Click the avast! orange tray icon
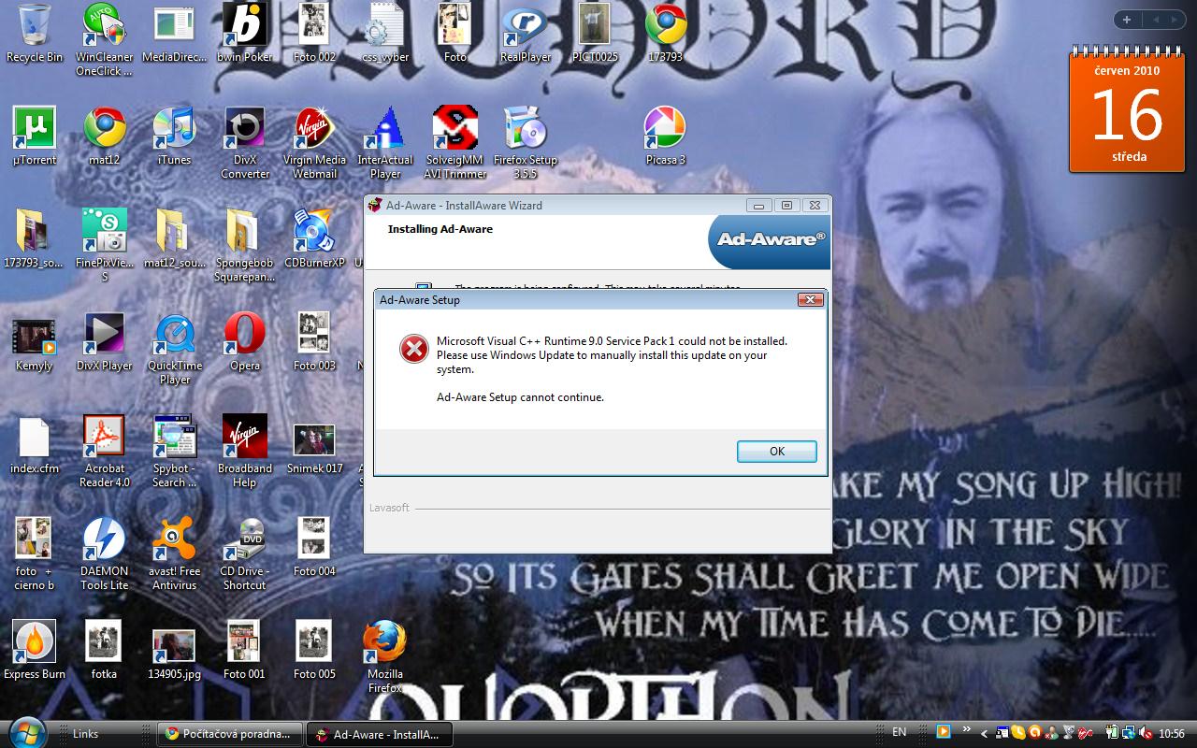The height and width of the screenshot is (748, 1197). coord(1035,733)
